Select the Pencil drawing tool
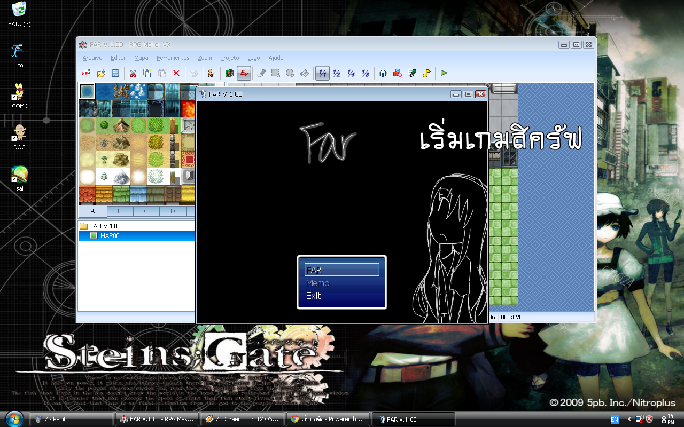The width and height of the screenshot is (684, 427). 261,73
